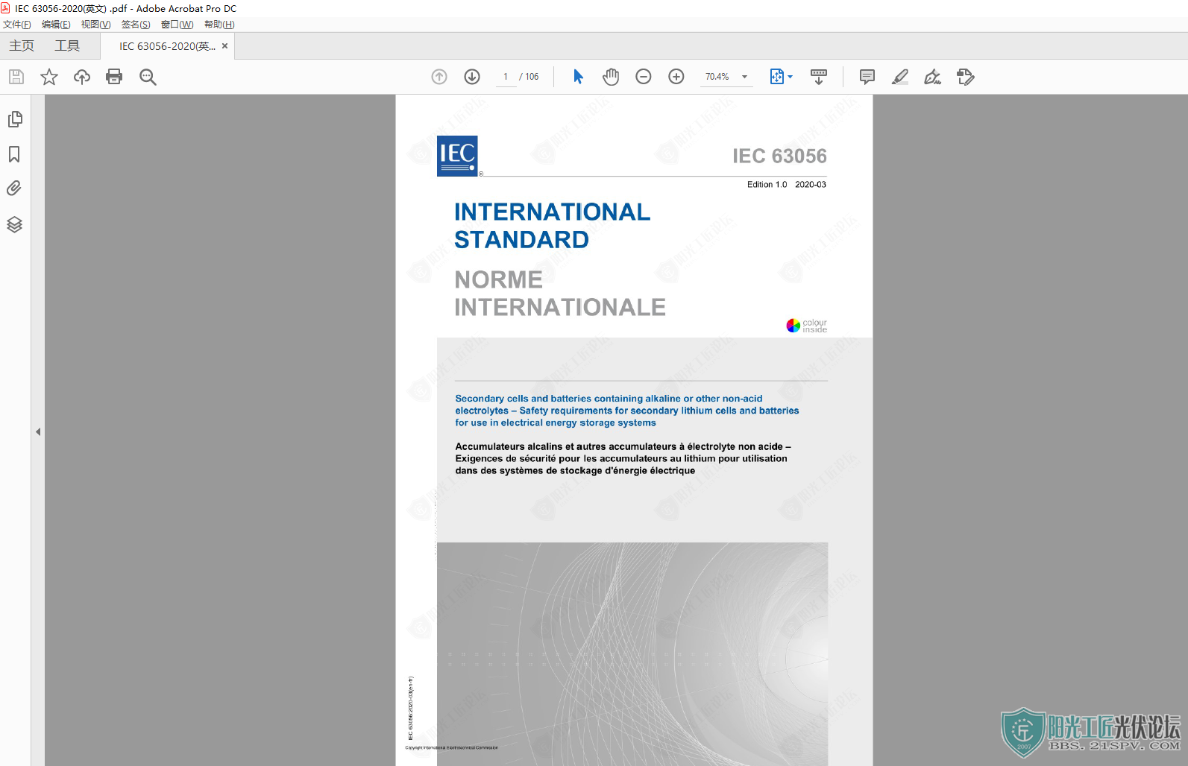Zoom in with the plus button
1188x766 pixels.
pos(676,77)
